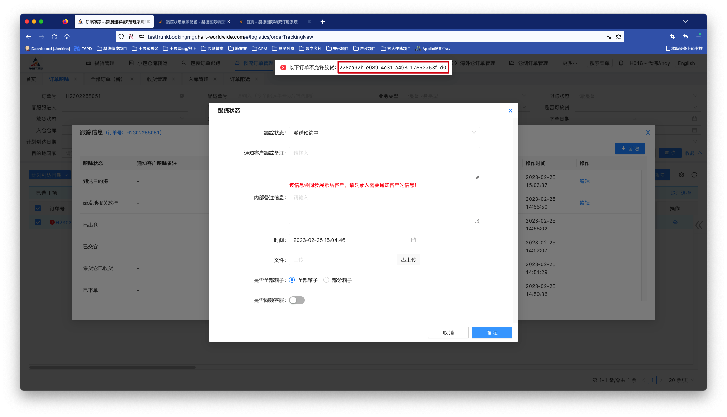Click the browser reload icon
This screenshot has height=417, width=727.
click(x=54, y=36)
